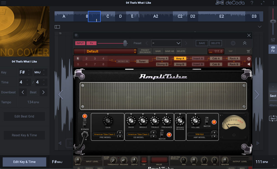Viewport: 277px width, 169px height.
Task: Collapse the Fx panel with double chevron
Action: [245, 43]
